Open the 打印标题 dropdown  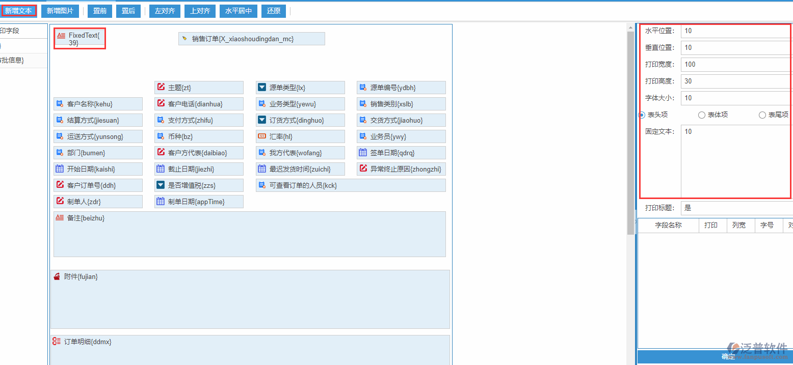(736, 208)
